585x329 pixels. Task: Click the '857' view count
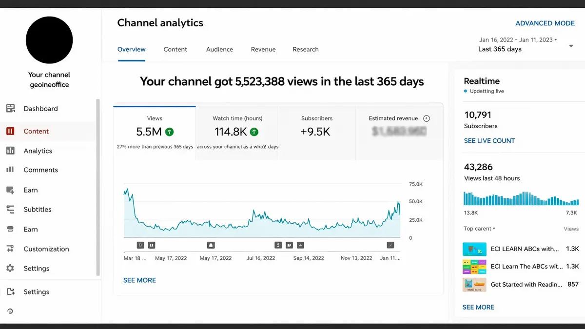coord(573,285)
